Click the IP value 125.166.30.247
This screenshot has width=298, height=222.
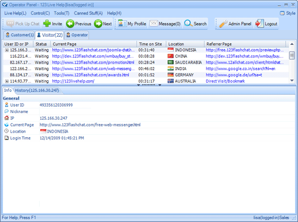[53, 118]
